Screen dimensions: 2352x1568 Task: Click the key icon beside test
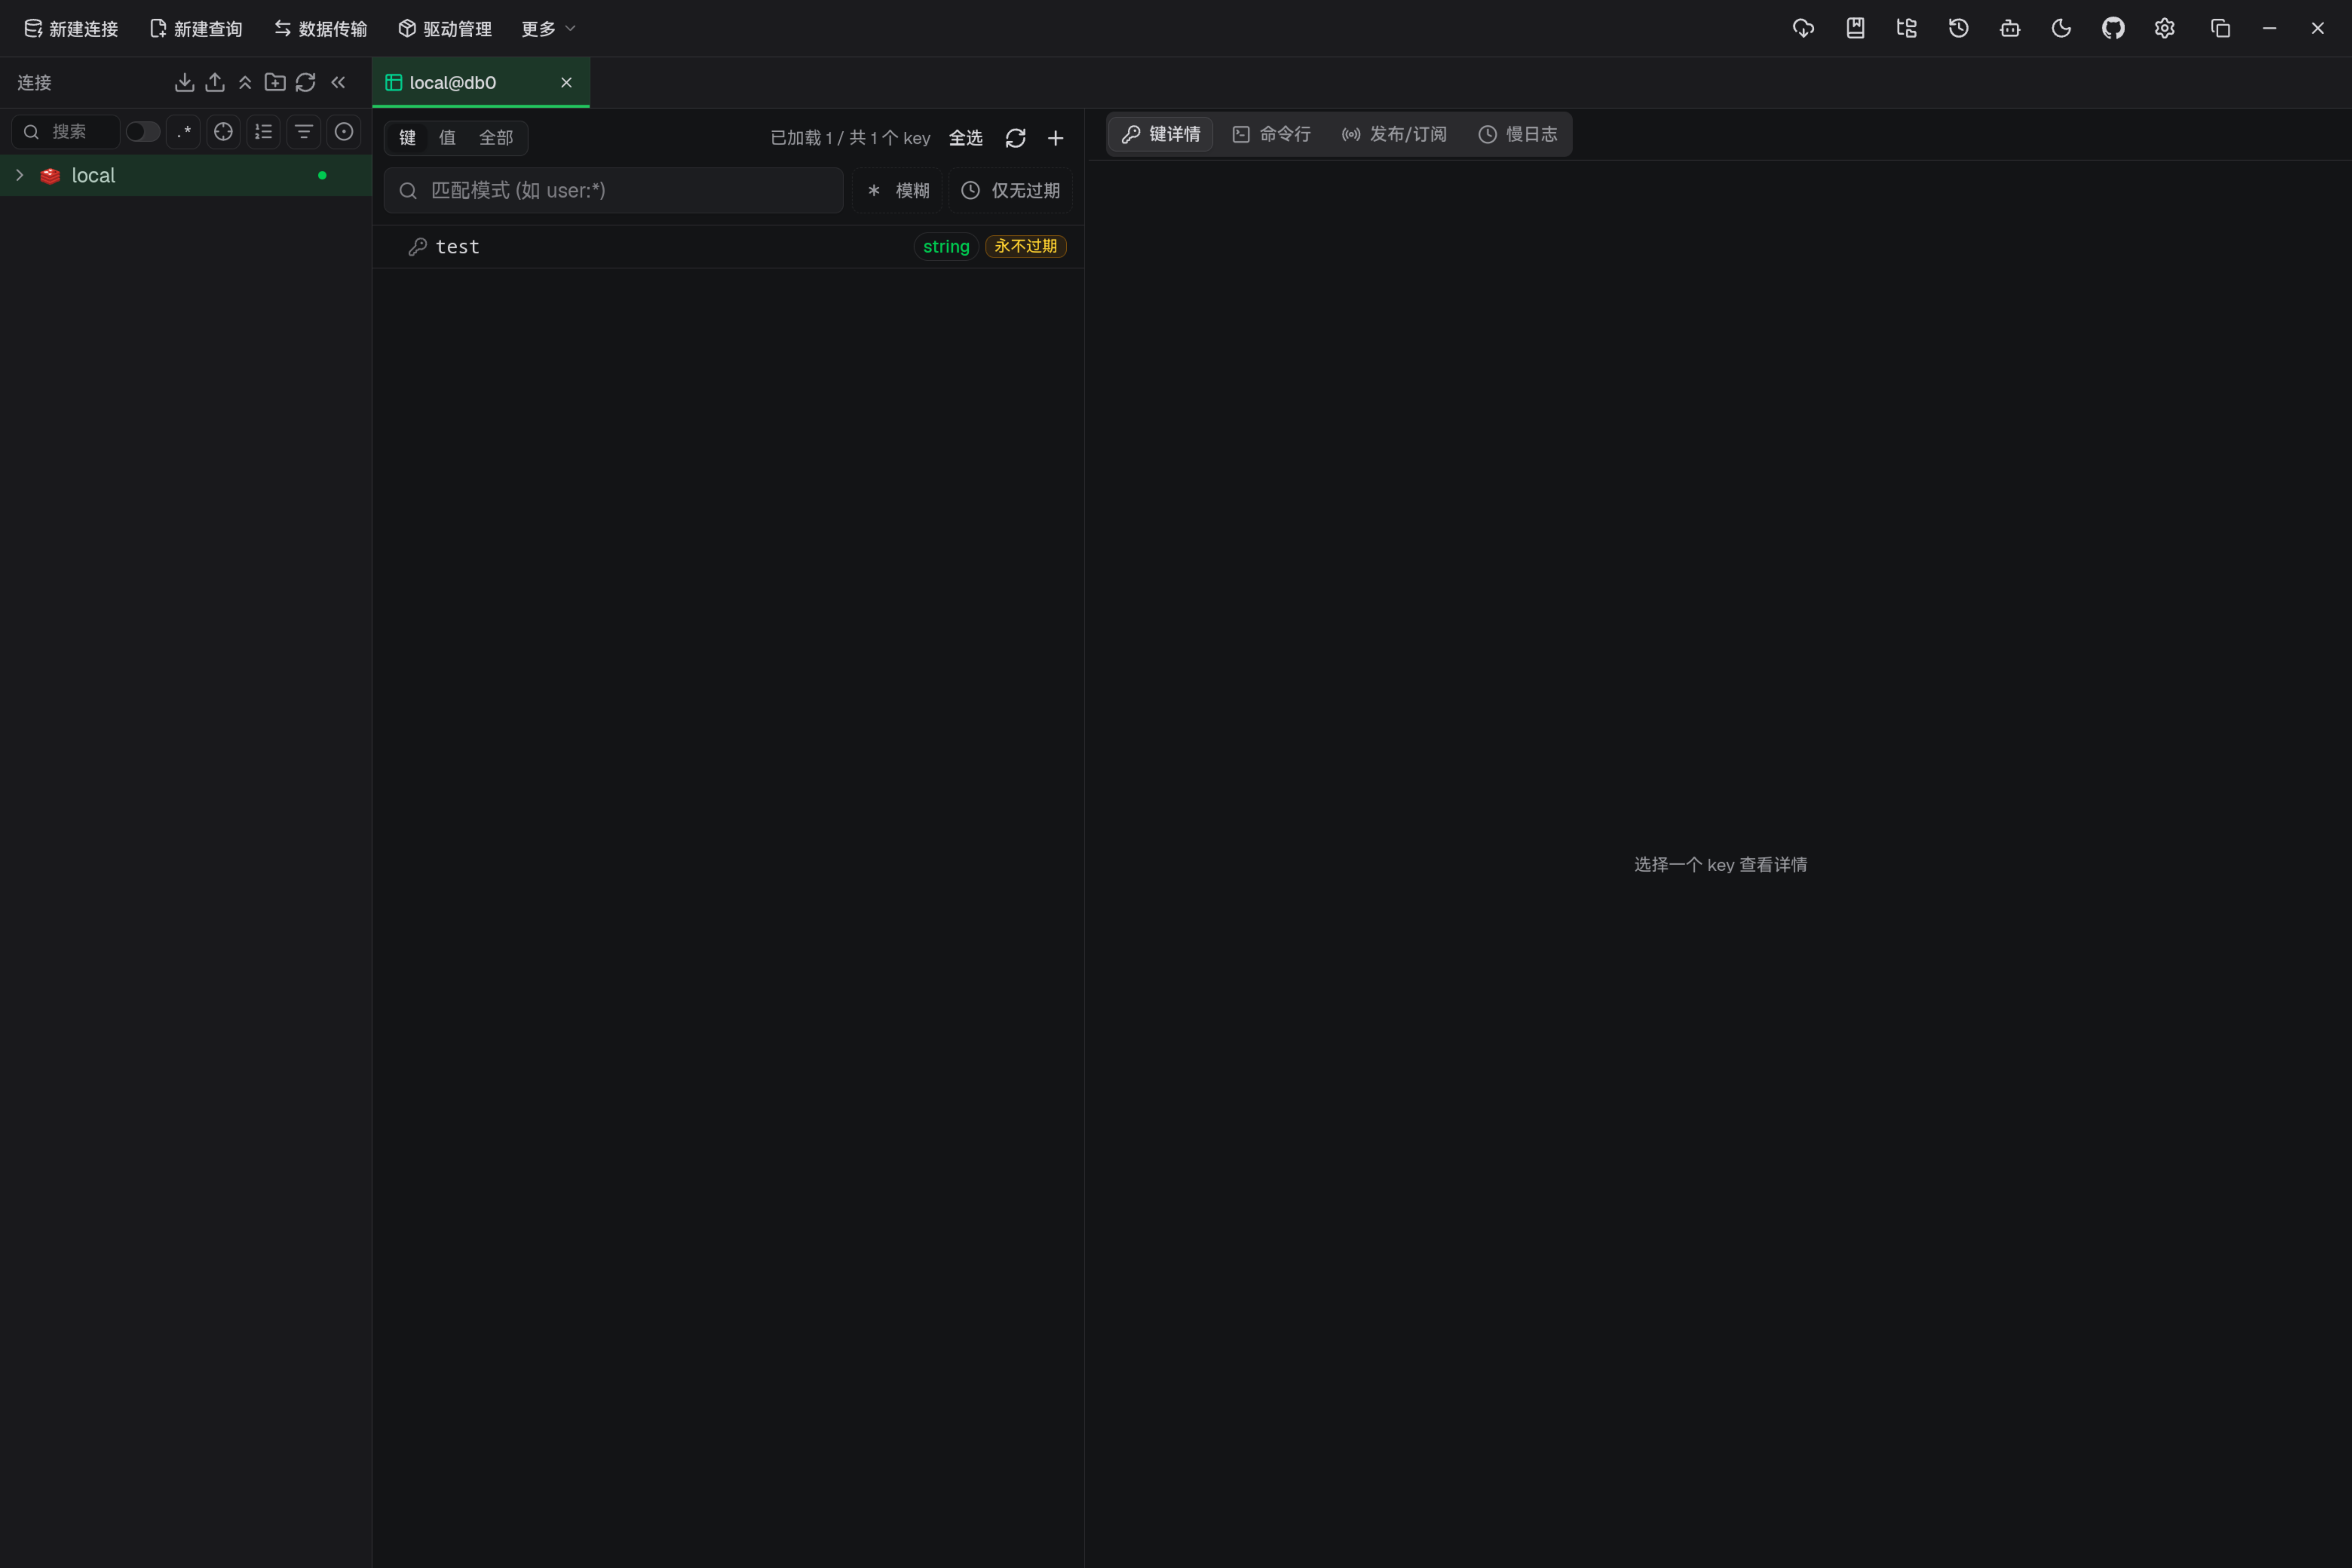[x=418, y=246]
